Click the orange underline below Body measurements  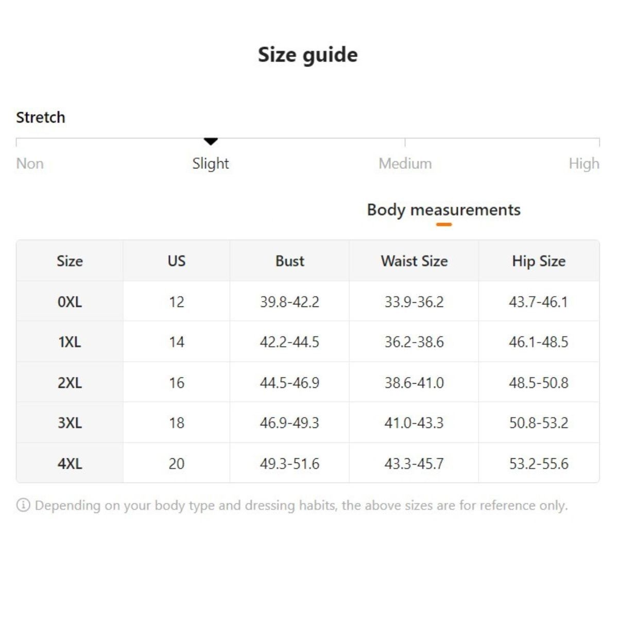tap(443, 225)
